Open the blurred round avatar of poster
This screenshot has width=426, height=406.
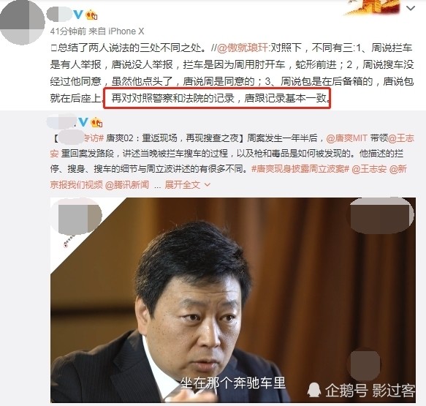click(x=22, y=22)
